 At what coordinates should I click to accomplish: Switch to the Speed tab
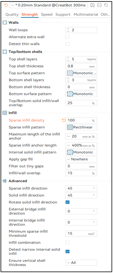tap(47, 14)
